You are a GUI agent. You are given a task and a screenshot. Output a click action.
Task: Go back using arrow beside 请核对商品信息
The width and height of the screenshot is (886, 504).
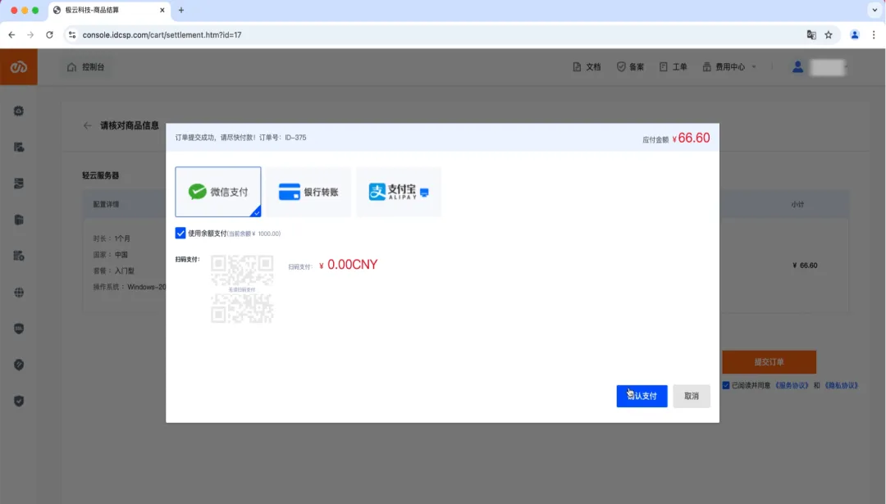pyautogui.click(x=87, y=125)
